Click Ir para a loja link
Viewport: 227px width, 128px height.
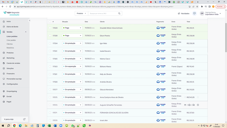pos(15,119)
